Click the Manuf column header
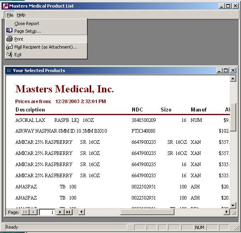241x233 pixels. [199, 110]
